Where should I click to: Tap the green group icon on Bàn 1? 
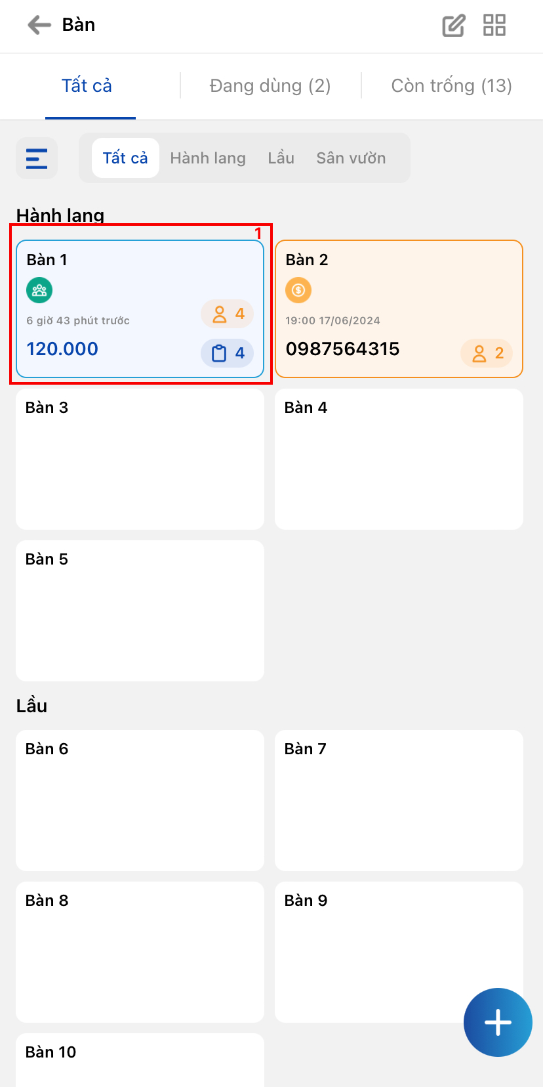[39, 290]
